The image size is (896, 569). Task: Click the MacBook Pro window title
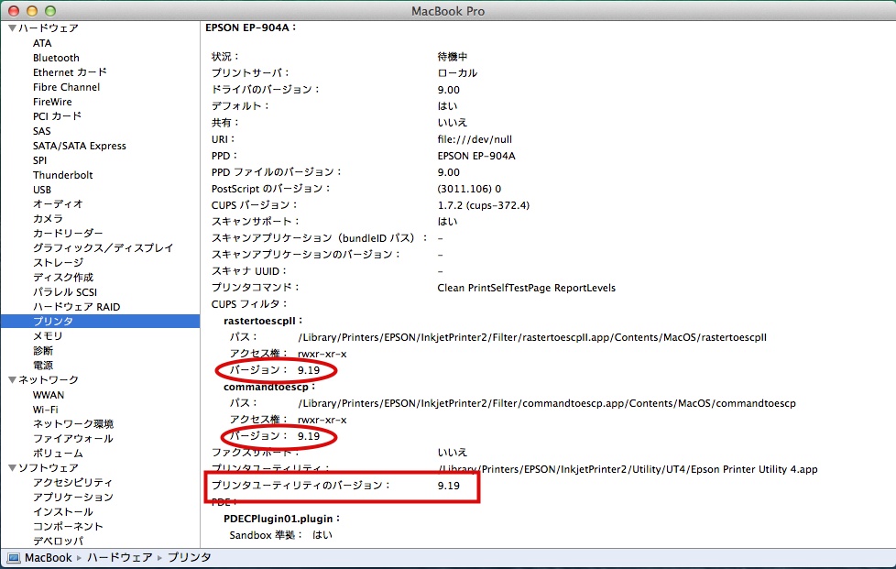tap(448, 11)
